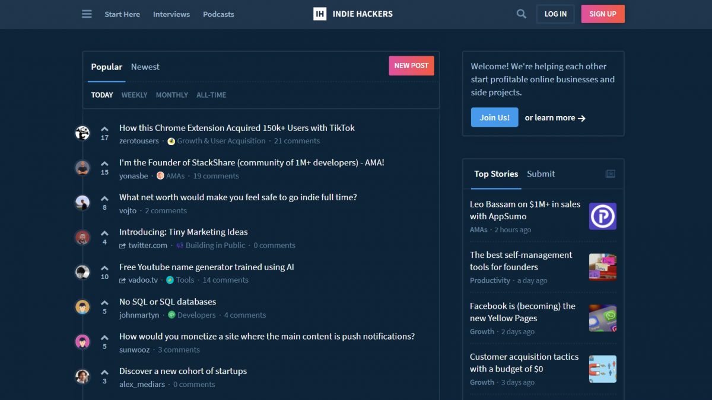Click the Tools group icon
The height and width of the screenshot is (400, 712).
click(170, 280)
